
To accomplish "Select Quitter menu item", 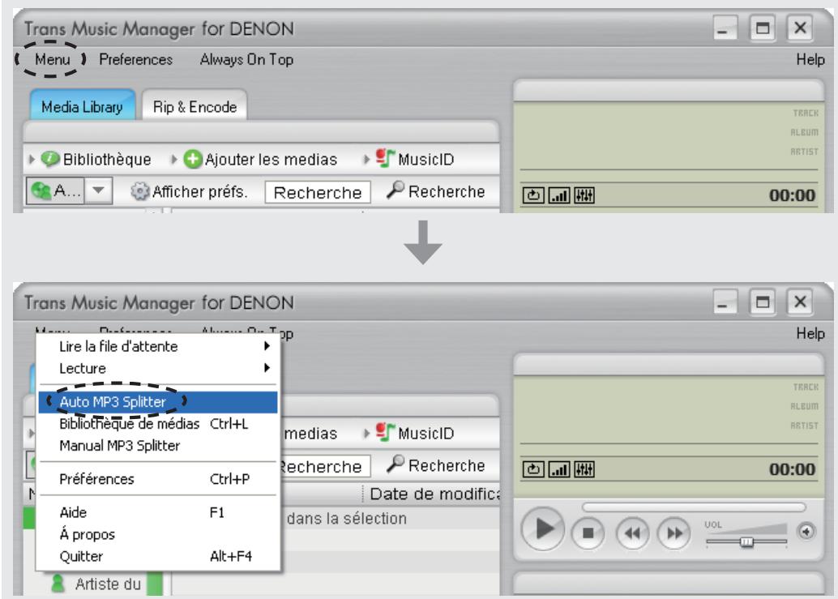I will [x=158, y=556].
